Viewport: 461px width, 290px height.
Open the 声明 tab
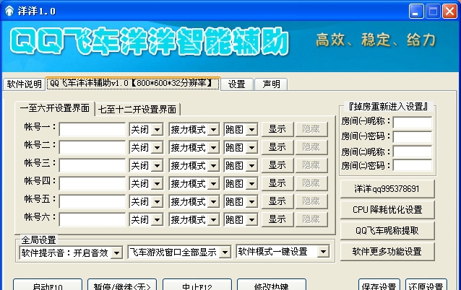(x=271, y=84)
